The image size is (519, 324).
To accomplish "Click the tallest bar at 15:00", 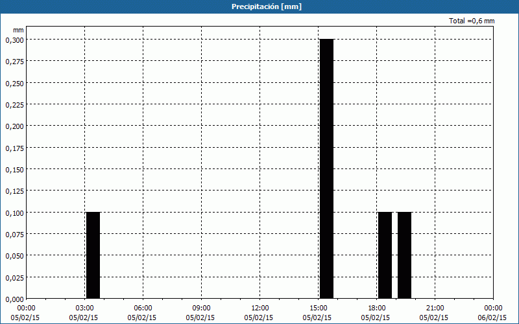I will 327,168.
